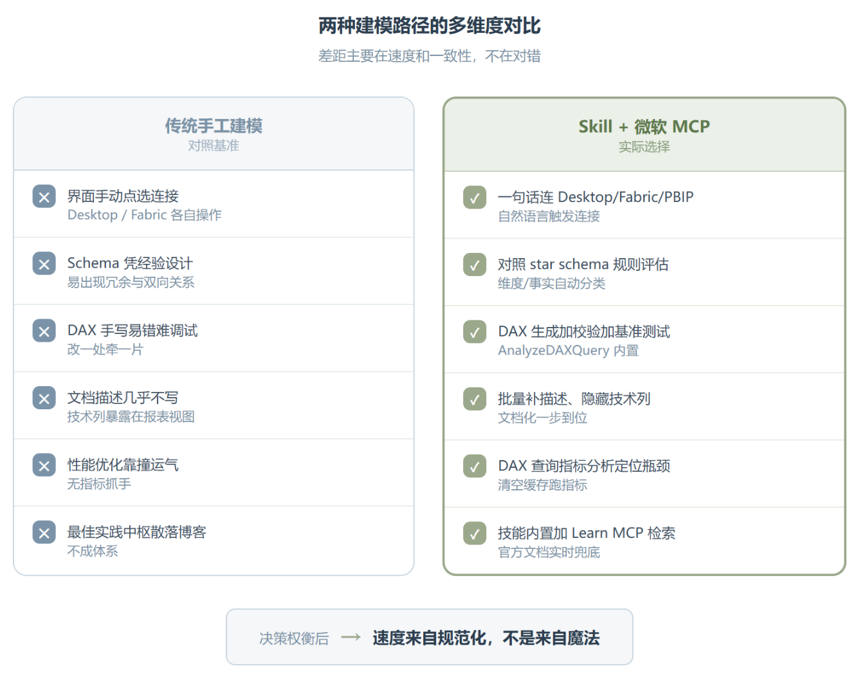Click the title 两种建模路径的多维度对比

pos(429,26)
